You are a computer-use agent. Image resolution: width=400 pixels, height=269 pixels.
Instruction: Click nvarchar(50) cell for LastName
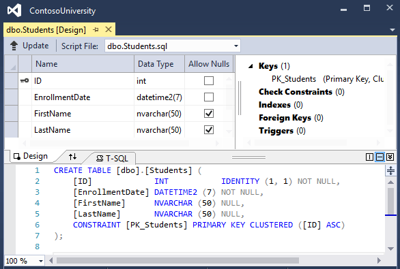coord(159,130)
